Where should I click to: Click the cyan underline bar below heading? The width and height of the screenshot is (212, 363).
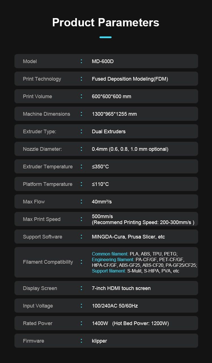click(105, 37)
